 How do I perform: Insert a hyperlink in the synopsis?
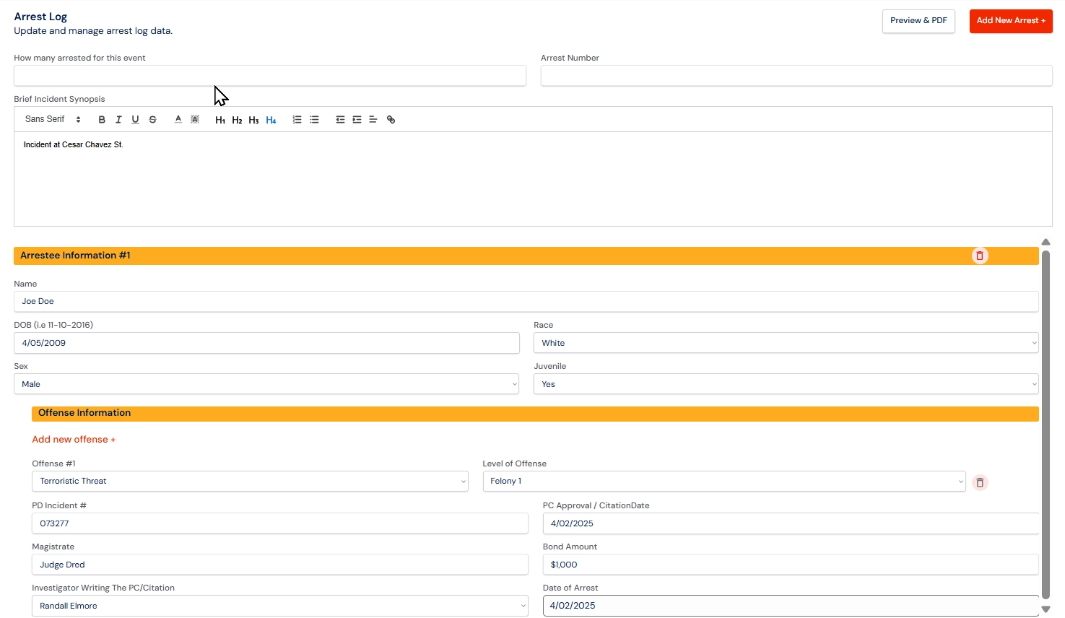[x=391, y=120]
